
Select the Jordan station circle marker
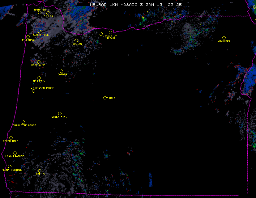(x=61, y=71)
